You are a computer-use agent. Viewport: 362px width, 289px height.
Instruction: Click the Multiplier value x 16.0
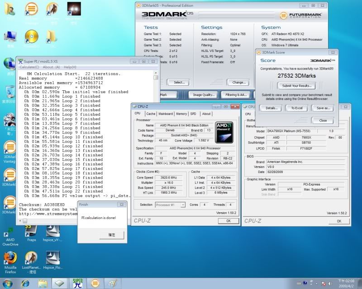click(x=169, y=182)
